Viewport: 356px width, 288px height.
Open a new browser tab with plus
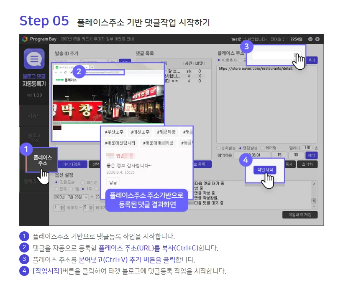[x=92, y=67]
